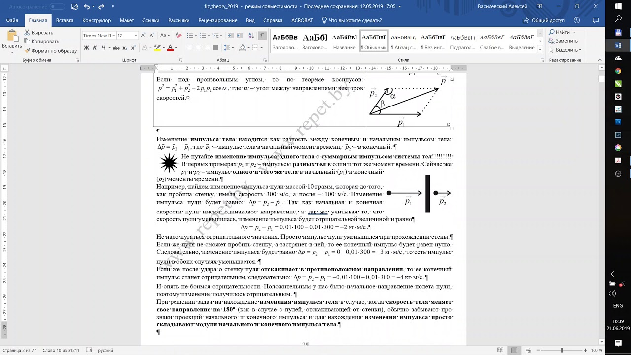Click the language indicator 'русский'

coord(105,350)
